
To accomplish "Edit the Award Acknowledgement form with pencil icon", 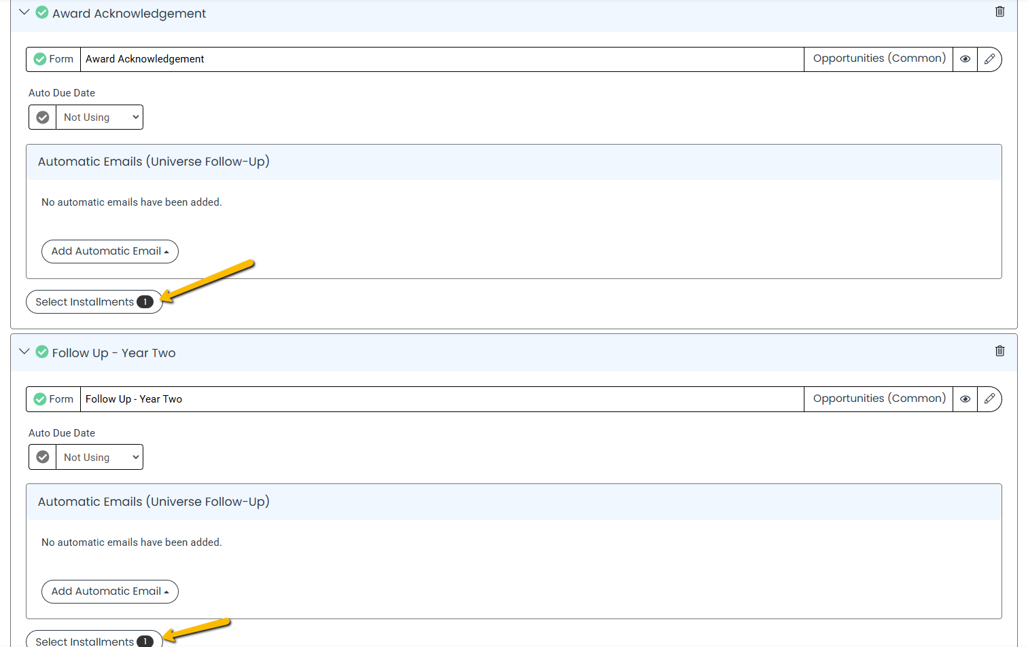I will tap(989, 59).
